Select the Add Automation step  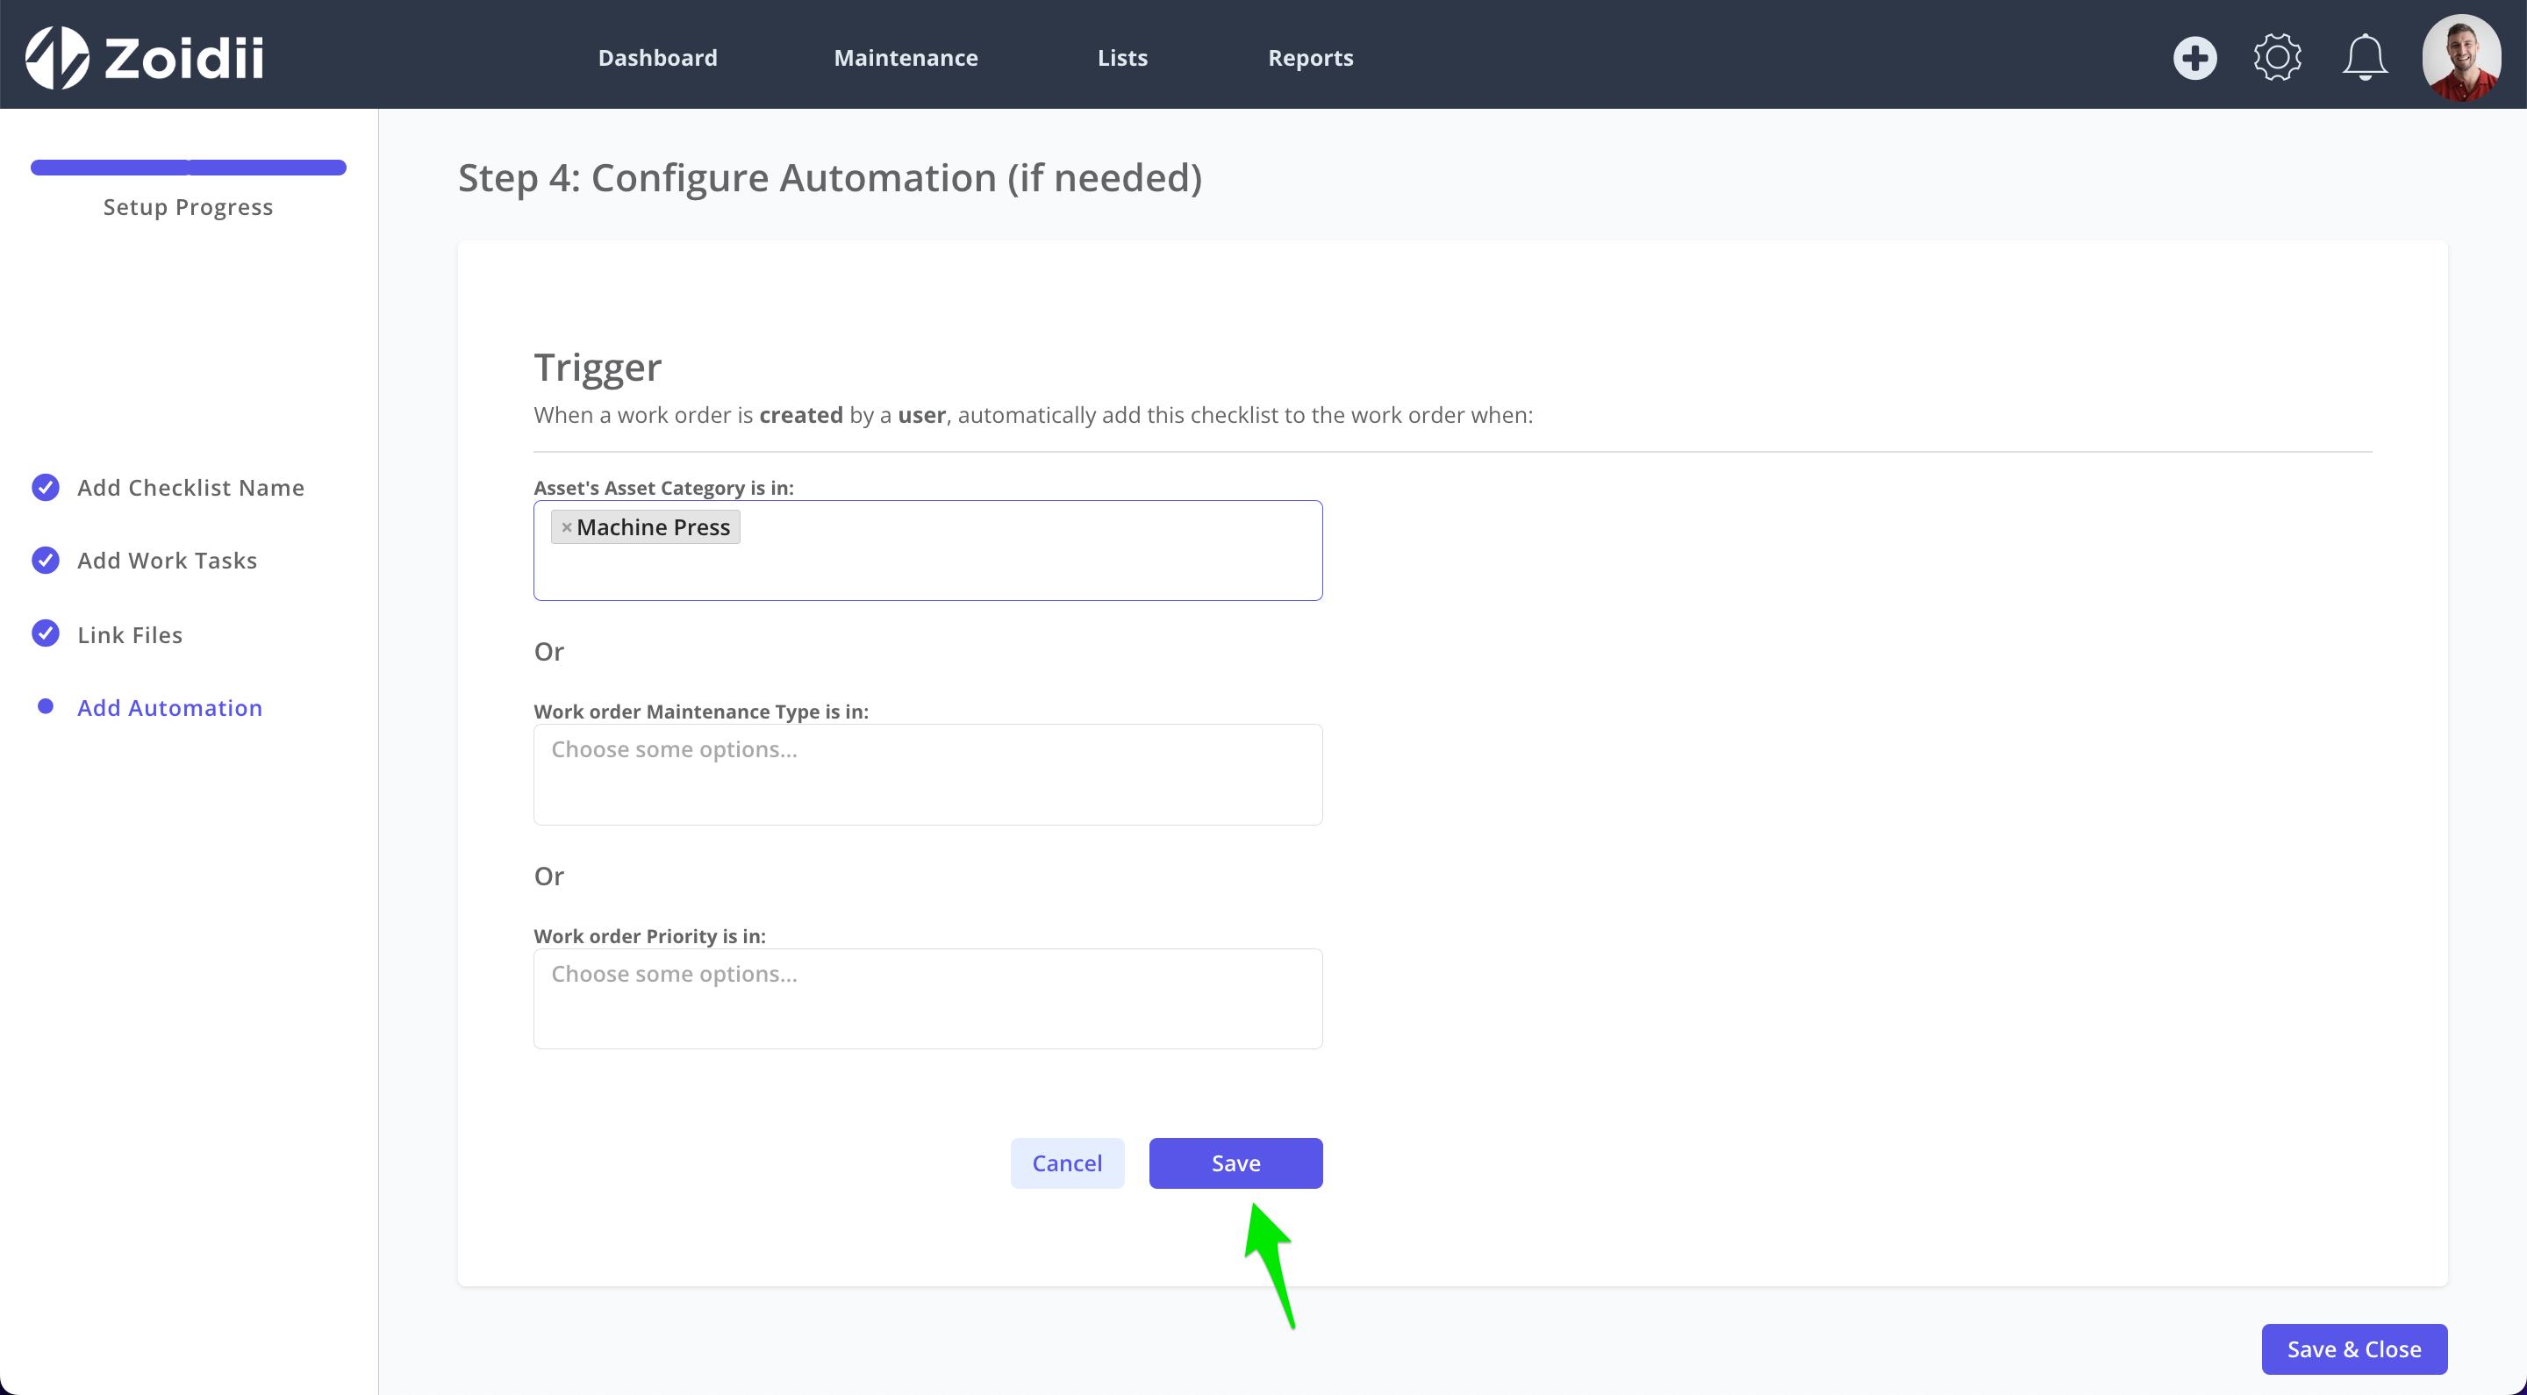point(169,707)
